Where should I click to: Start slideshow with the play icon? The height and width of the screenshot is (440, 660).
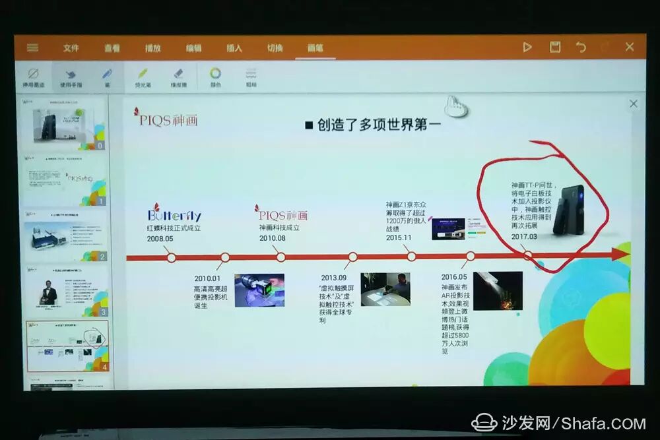click(527, 47)
